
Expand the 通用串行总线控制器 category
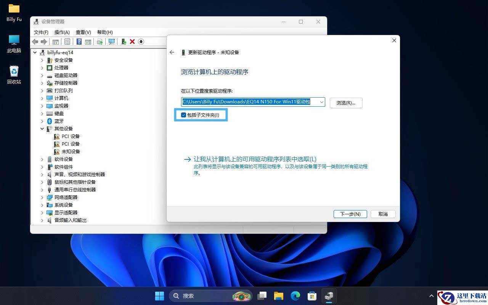(42, 190)
